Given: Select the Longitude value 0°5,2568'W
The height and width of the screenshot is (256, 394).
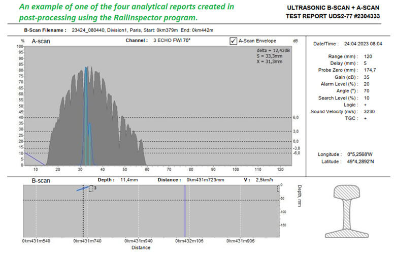Looking at the screenshot, I should click(360, 154).
